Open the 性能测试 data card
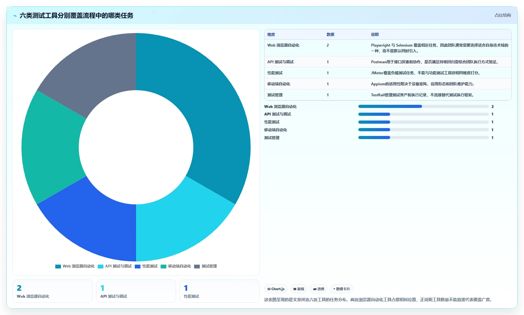The image size is (524, 315). (x=219, y=291)
